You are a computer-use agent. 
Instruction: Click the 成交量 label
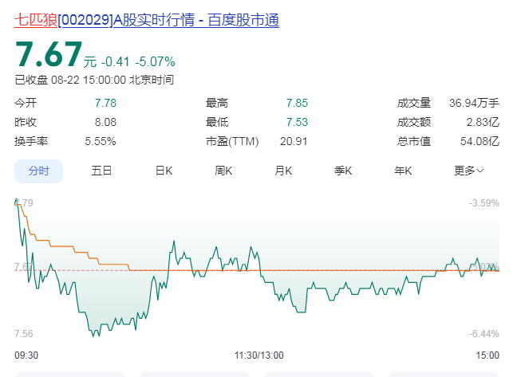coord(414,103)
